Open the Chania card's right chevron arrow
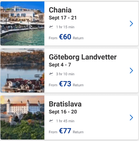 coord(131,23)
